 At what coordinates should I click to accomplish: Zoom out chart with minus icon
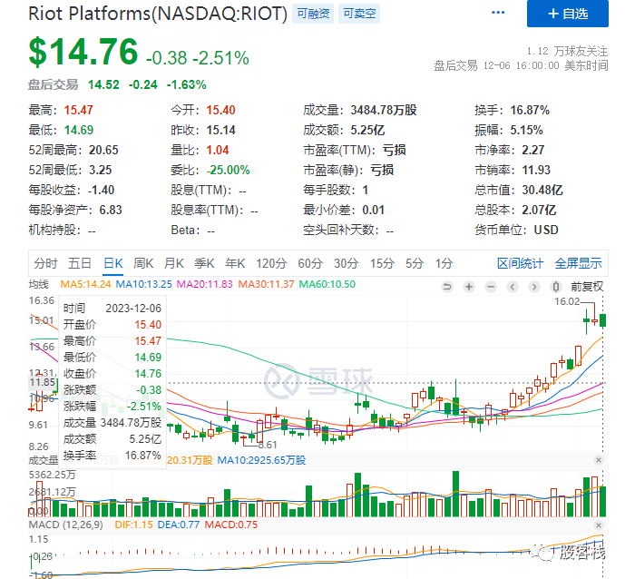pyautogui.click(x=491, y=286)
